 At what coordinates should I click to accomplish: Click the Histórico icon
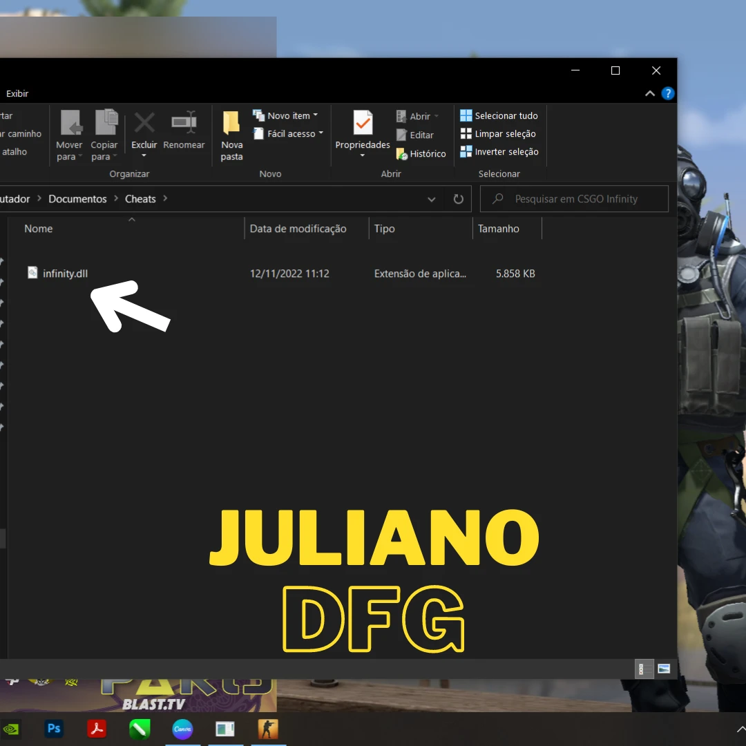point(402,153)
